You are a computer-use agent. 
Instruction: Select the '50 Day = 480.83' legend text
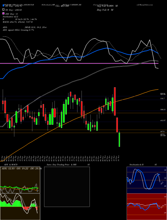tap(13, 10)
